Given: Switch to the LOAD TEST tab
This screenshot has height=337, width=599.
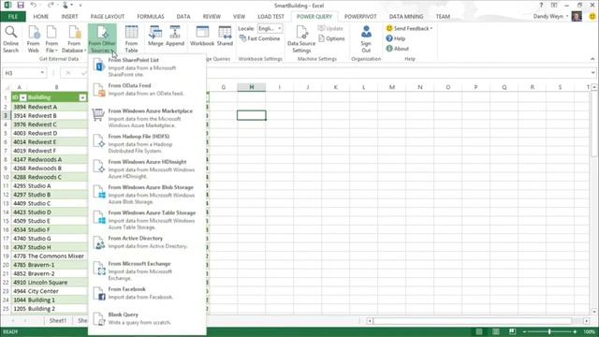Looking at the screenshot, I should click(x=270, y=17).
